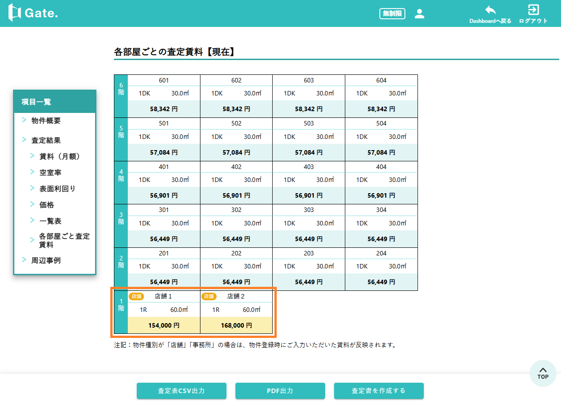The height and width of the screenshot is (402, 561).
Task: Navigate to 表面利回り in sidebar
Action: (x=57, y=189)
